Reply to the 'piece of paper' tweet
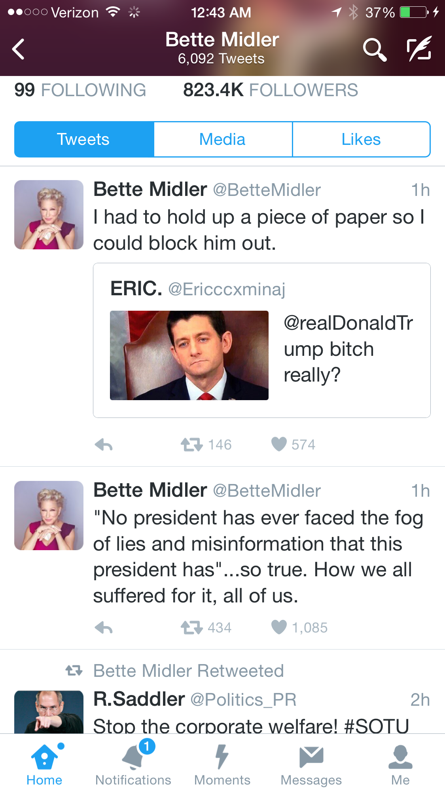The height and width of the screenshot is (792, 445). coord(104,445)
